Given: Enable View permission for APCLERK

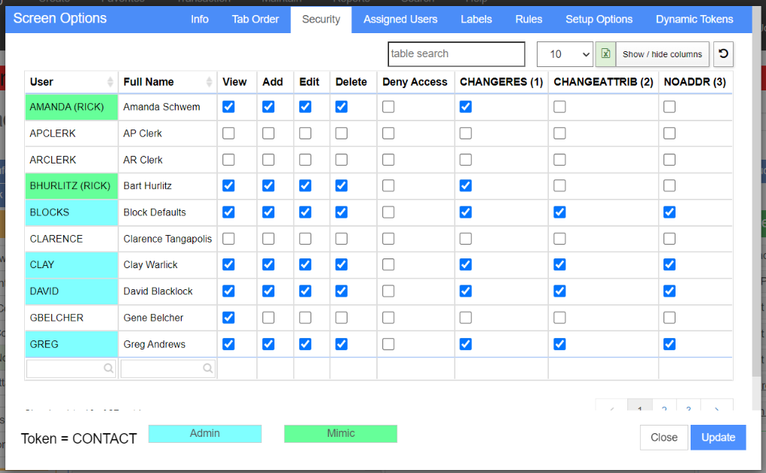Looking at the screenshot, I should 228,133.
